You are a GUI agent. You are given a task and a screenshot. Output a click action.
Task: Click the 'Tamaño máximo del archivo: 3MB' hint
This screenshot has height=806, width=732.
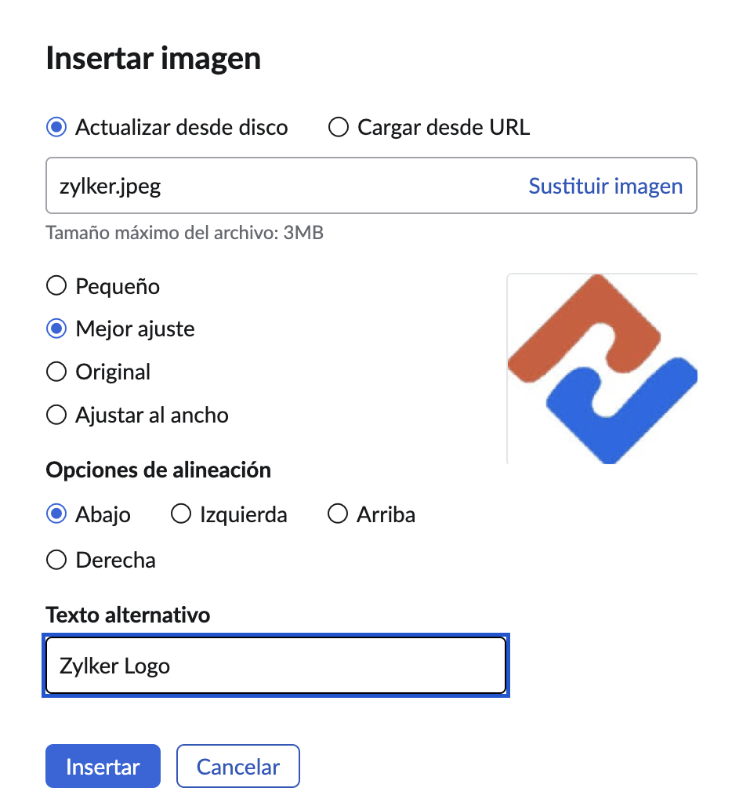[184, 232]
